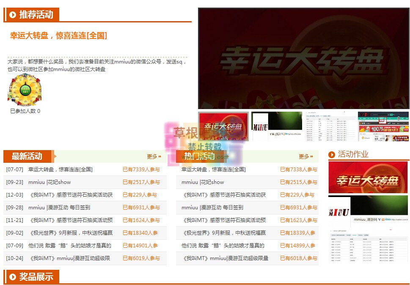Click the double-chevron after 更多 in 最新活动
This screenshot has width=410, height=285.
(161, 156)
